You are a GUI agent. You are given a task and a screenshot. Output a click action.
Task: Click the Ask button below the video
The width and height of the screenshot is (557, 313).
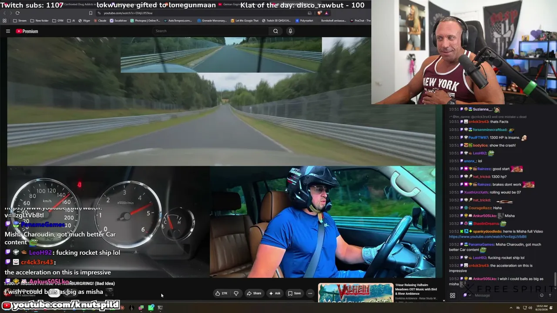275,293
